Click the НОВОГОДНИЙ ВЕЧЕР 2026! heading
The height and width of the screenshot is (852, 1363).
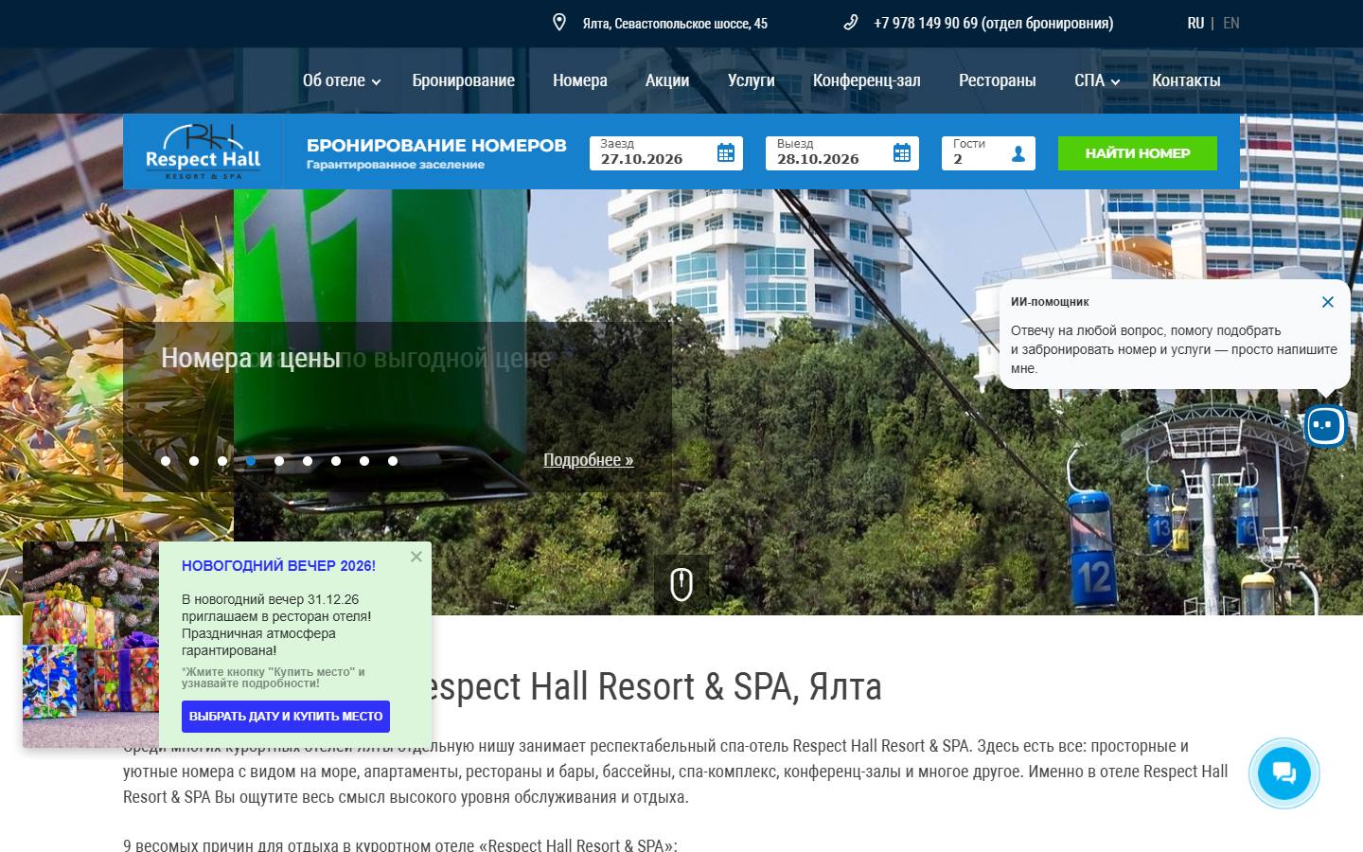278,566
